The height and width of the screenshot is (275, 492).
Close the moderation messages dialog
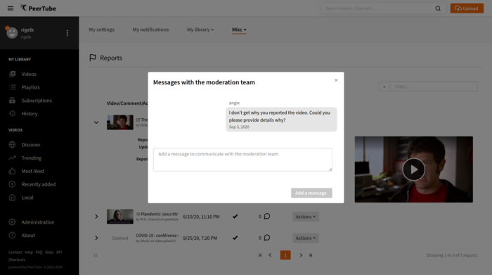click(x=336, y=80)
